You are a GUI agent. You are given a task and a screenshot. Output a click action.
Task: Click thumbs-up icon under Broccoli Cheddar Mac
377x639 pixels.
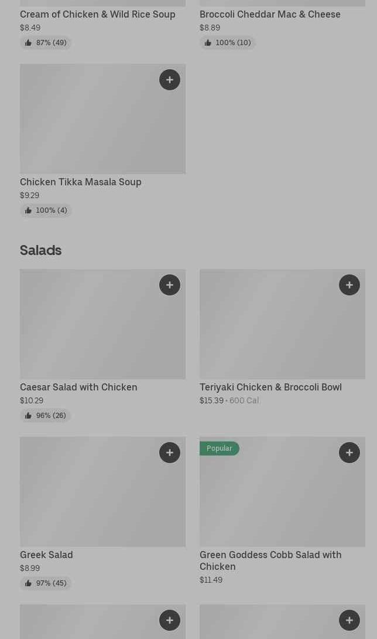(x=208, y=43)
